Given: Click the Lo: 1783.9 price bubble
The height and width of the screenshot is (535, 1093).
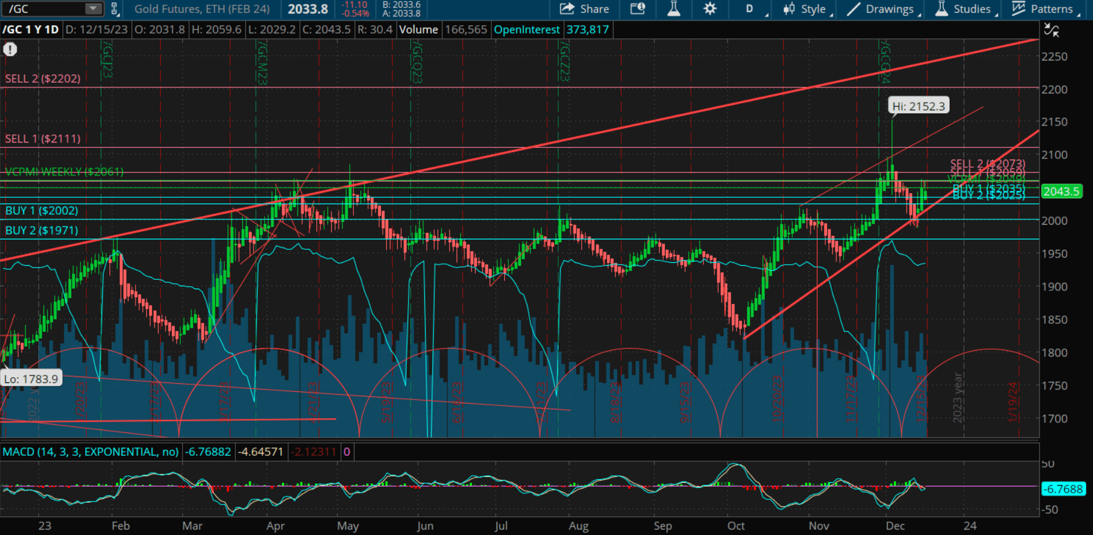Looking at the screenshot, I should [31, 379].
